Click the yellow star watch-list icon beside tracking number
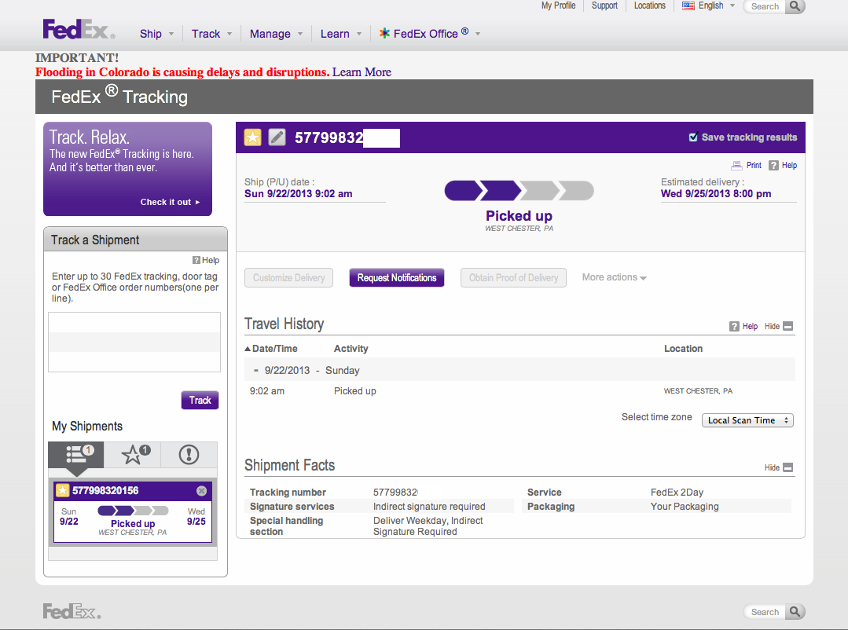The width and height of the screenshot is (848, 630). click(x=252, y=137)
